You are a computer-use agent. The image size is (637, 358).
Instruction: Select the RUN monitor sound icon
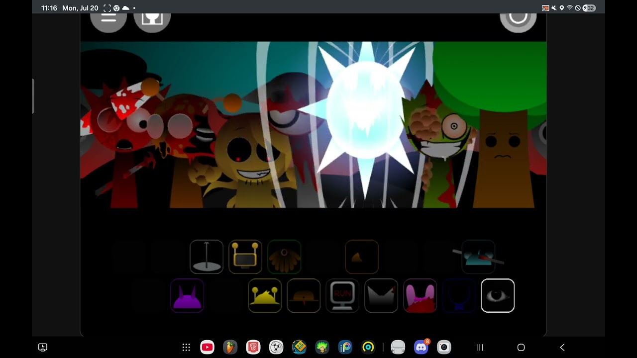coord(342,296)
